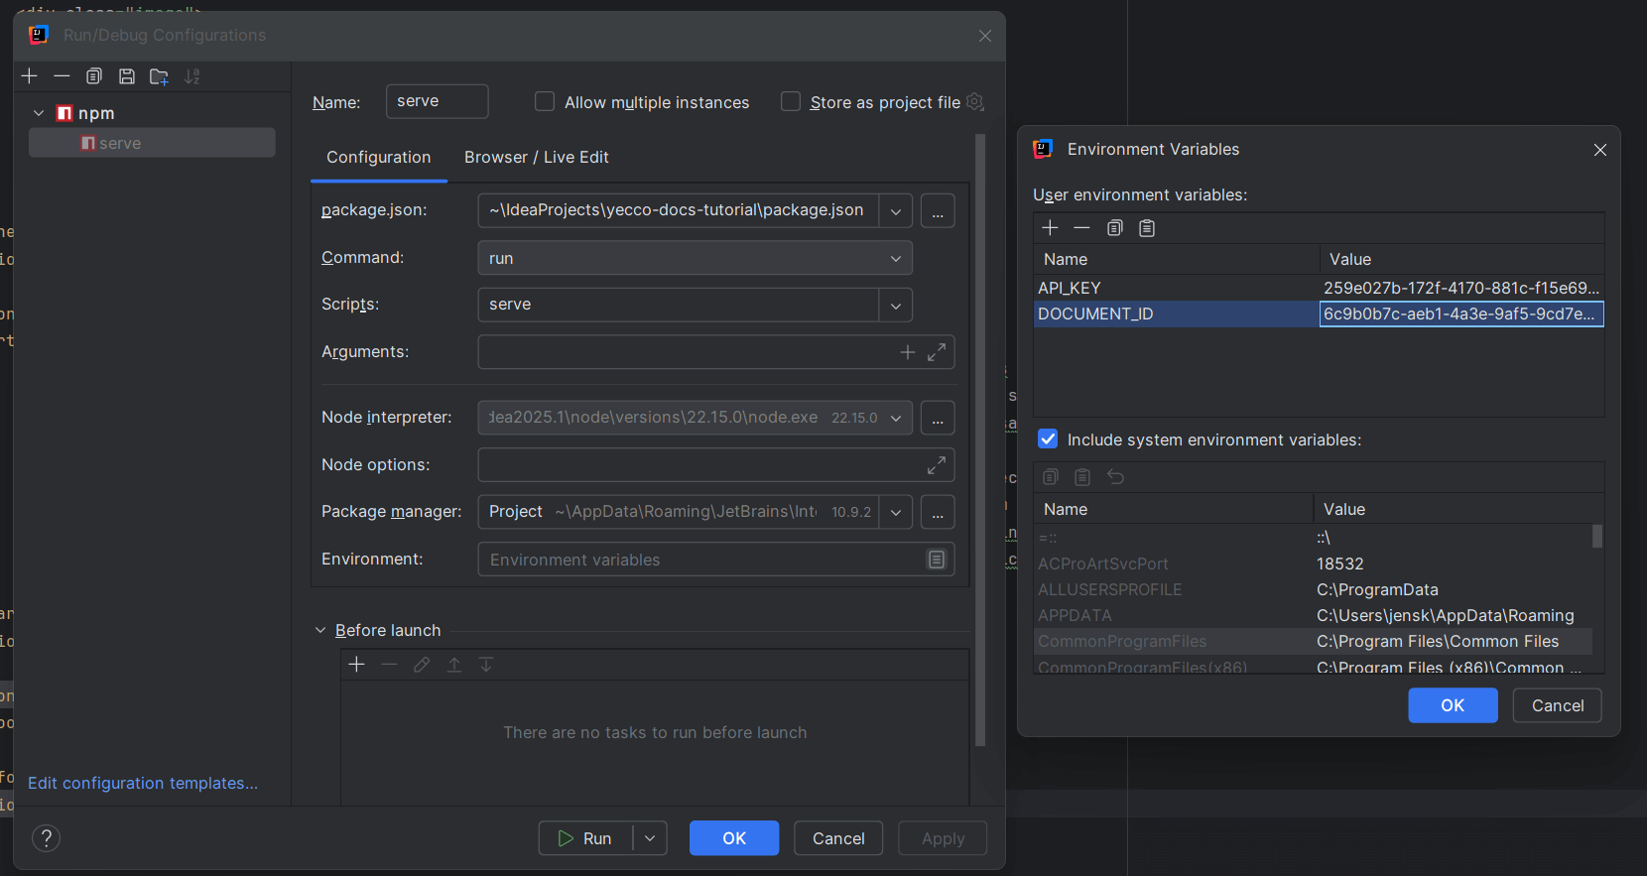Select the API_KEY variable row
Screen dimensions: 1647x876
(1319, 288)
